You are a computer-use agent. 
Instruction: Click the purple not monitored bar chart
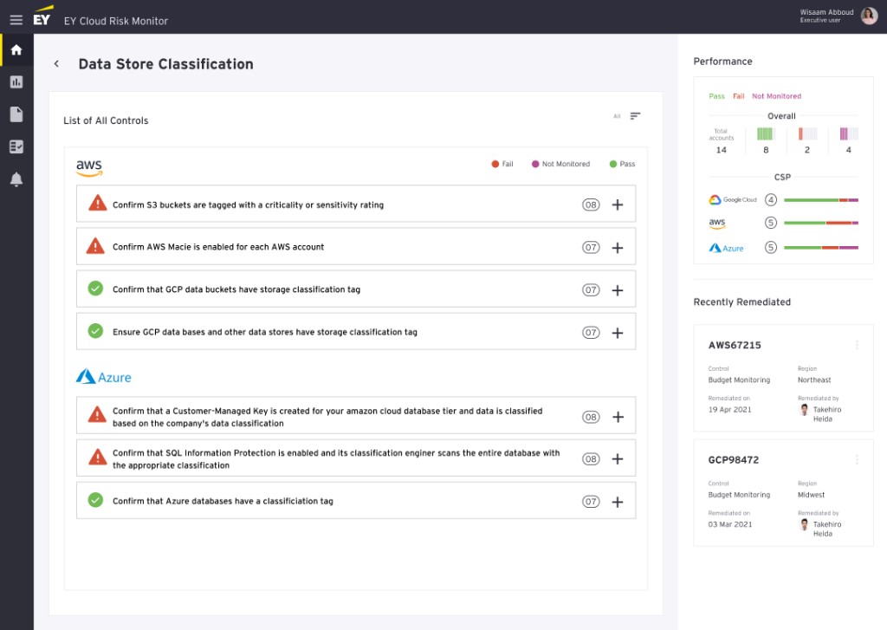click(x=849, y=133)
